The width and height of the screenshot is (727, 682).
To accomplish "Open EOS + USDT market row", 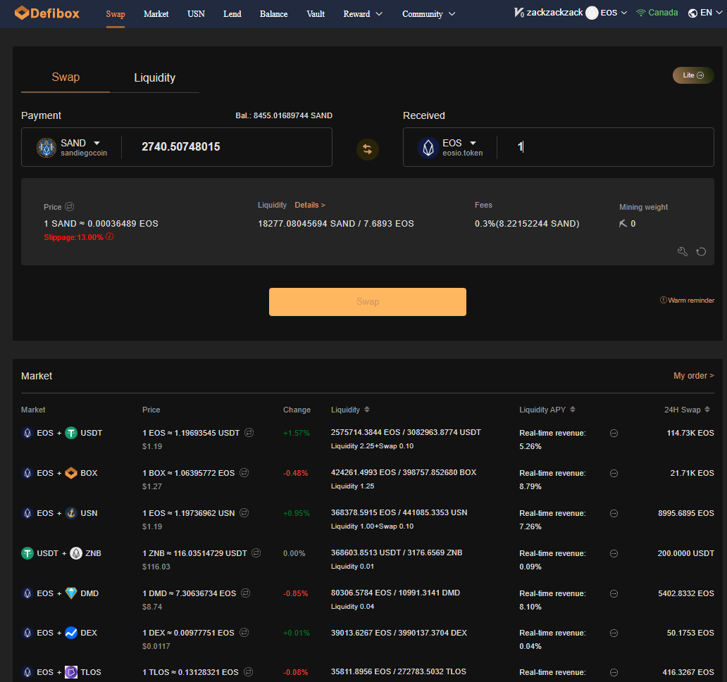I will point(367,439).
